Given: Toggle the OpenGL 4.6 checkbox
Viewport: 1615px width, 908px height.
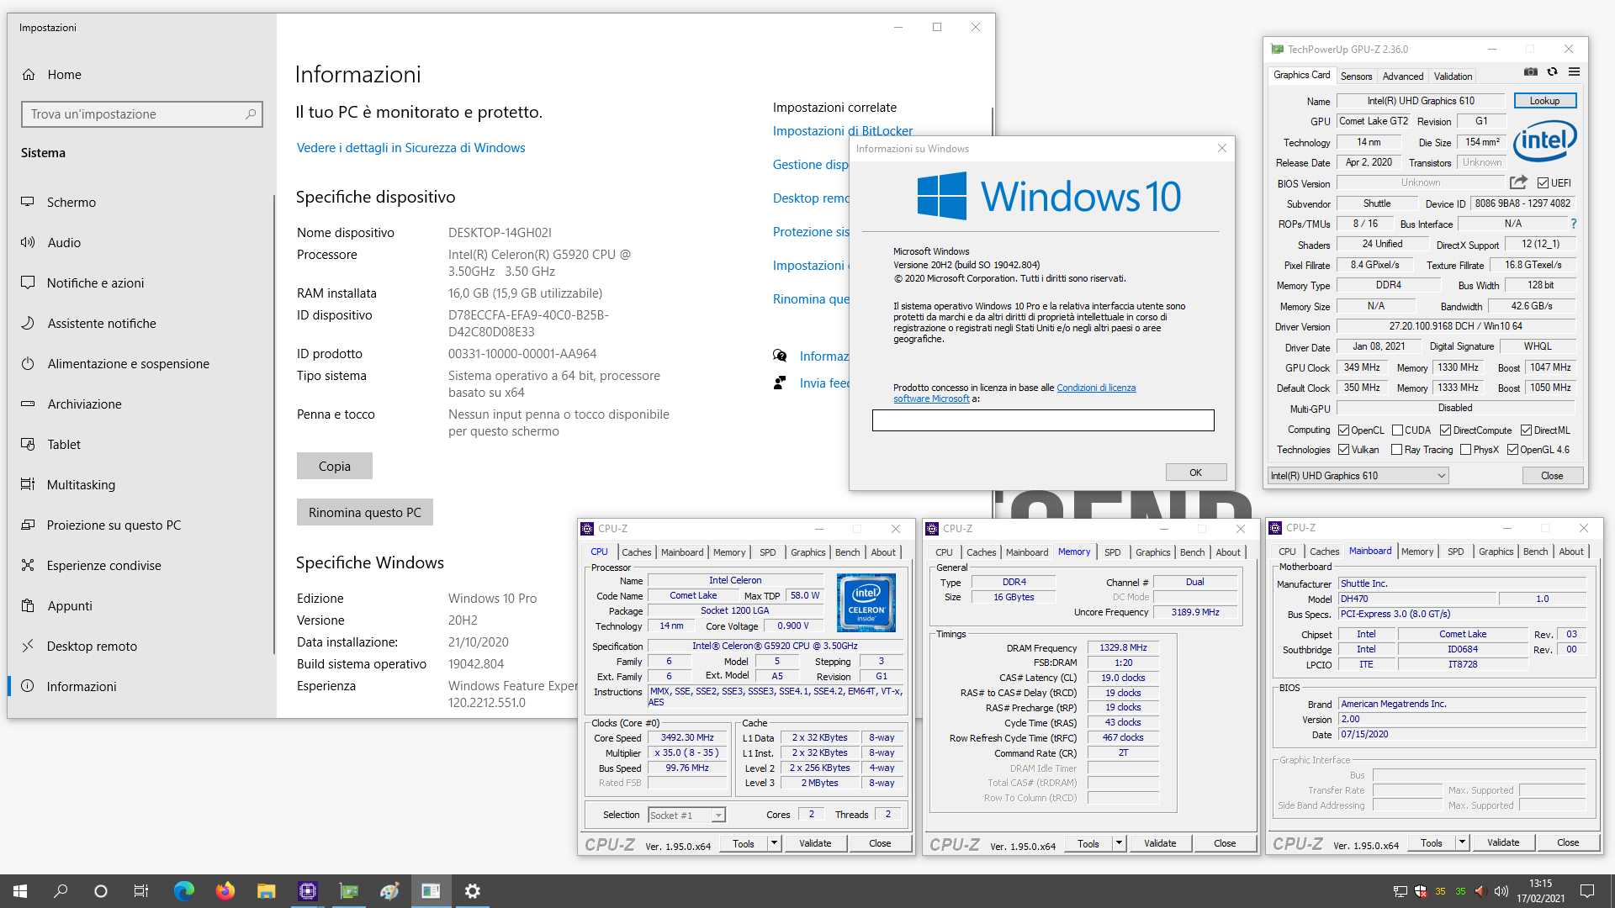Looking at the screenshot, I should click(x=1512, y=450).
